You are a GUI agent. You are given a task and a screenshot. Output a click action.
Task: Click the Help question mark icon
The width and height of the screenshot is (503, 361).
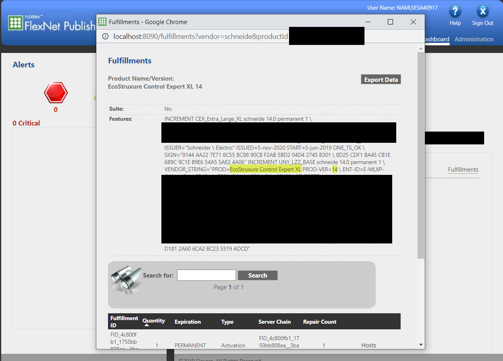point(455,11)
